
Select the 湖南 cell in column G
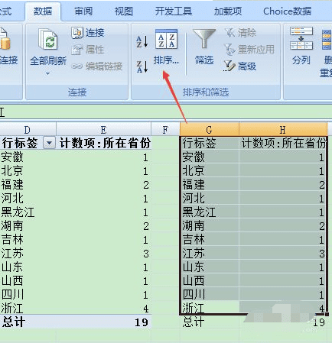210,225
